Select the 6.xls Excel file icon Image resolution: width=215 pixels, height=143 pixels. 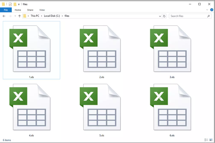171,107
